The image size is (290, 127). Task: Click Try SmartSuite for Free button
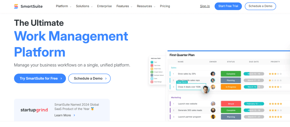pyautogui.click(x=40, y=78)
